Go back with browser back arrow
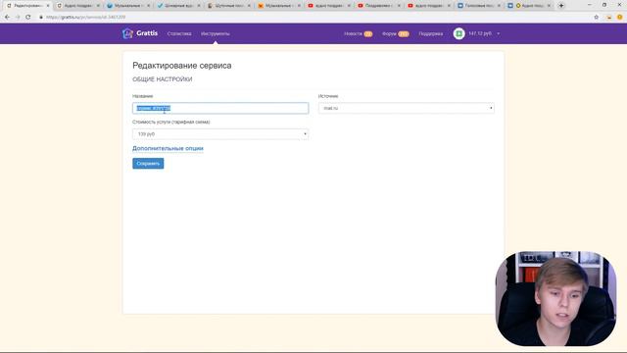This screenshot has height=353, width=627. (x=7, y=18)
